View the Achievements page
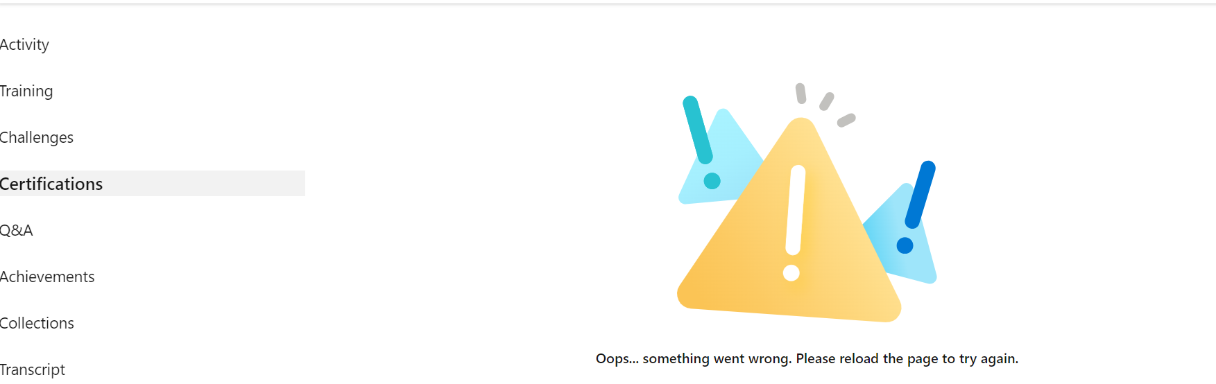The height and width of the screenshot is (384, 1216). pos(47,277)
